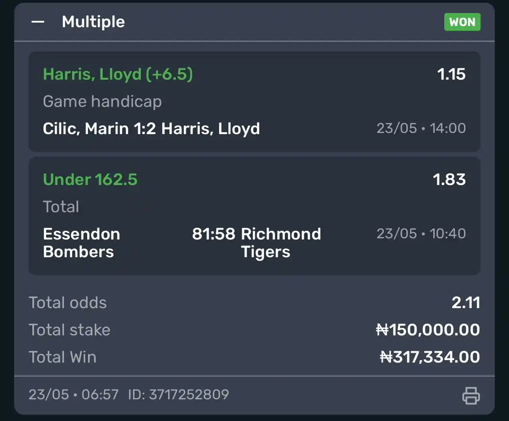Open the Cilic, Marin vs Harris, Lloyd match
Viewport: 509px width, 421px height.
[152, 129]
